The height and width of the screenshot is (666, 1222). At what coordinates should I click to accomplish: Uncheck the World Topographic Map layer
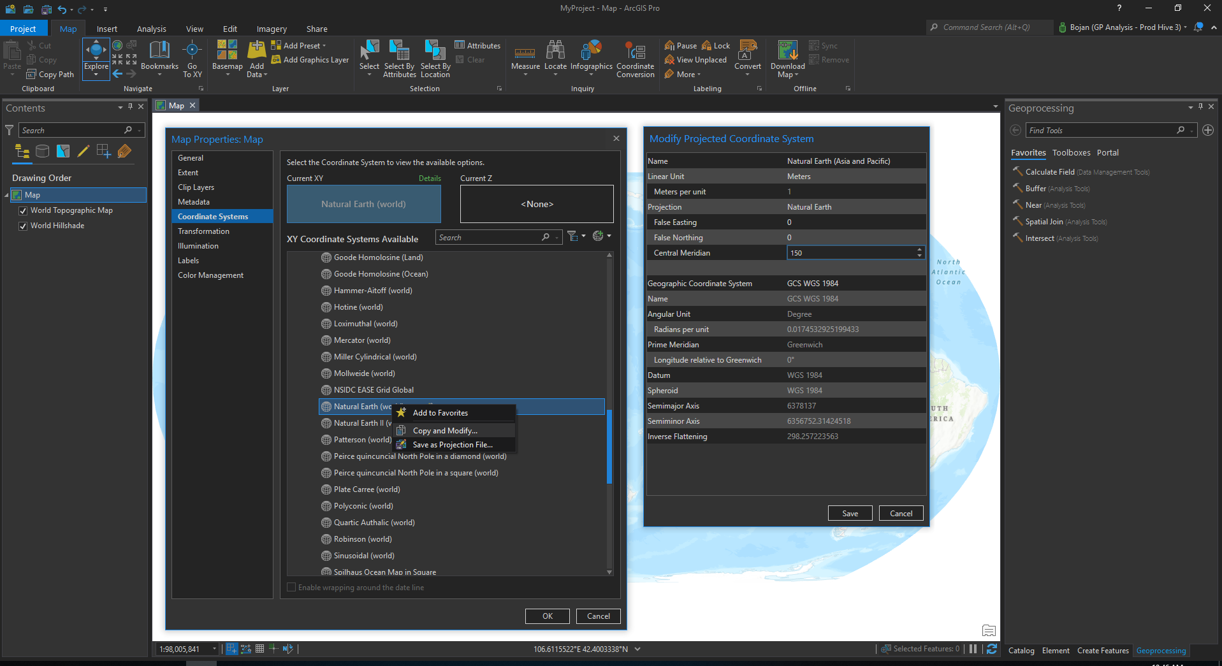[23, 210]
